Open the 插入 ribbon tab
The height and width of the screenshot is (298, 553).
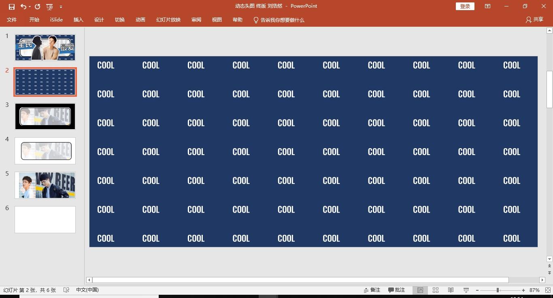[x=78, y=20]
